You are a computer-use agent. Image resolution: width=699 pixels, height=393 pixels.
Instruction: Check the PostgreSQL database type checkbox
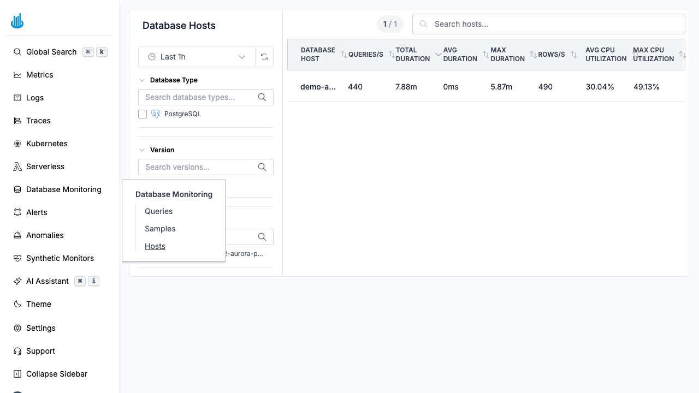click(143, 114)
